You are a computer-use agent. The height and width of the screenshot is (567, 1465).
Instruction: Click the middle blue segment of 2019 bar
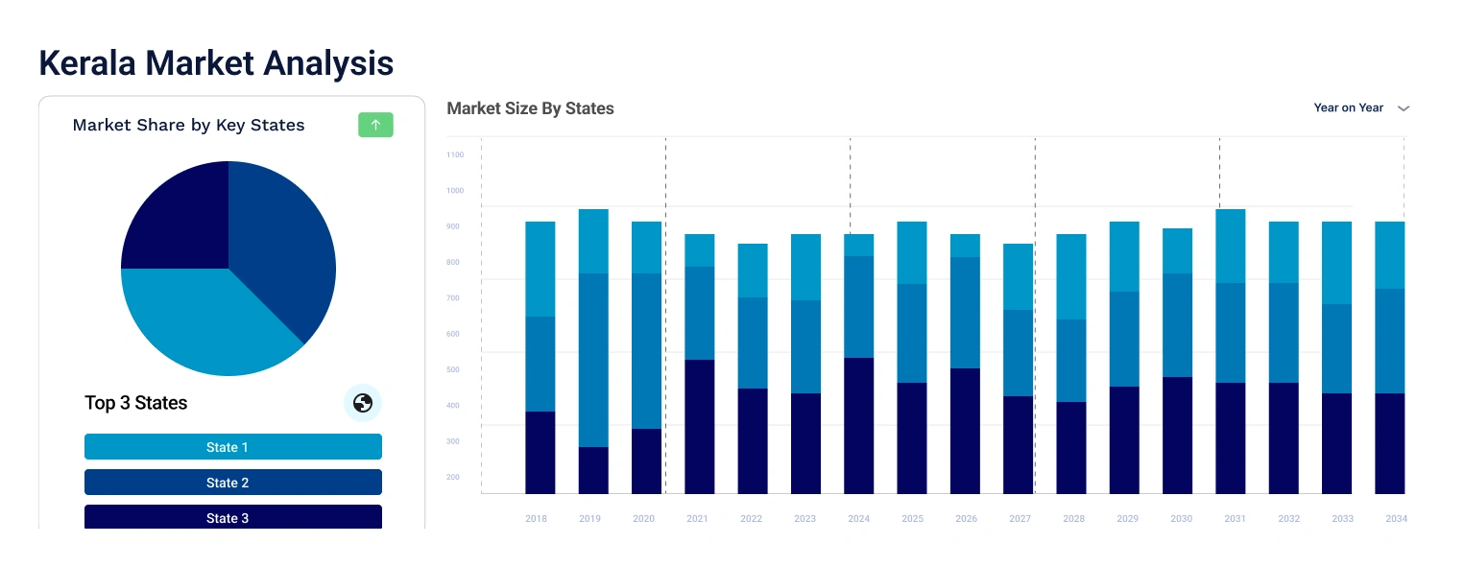tap(593, 360)
